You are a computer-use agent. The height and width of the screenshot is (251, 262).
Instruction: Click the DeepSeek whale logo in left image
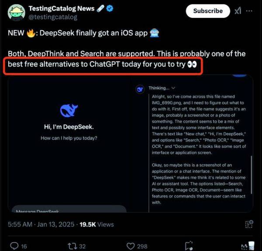pyautogui.click(x=69, y=111)
